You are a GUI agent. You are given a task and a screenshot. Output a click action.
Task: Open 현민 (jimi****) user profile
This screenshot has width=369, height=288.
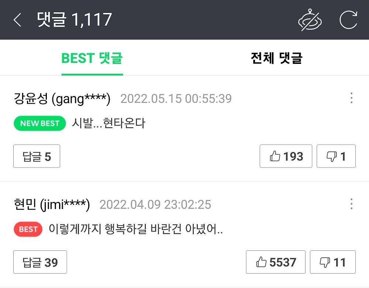pyautogui.click(x=52, y=205)
